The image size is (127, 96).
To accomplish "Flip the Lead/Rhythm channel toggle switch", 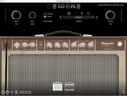I will coord(41,45).
